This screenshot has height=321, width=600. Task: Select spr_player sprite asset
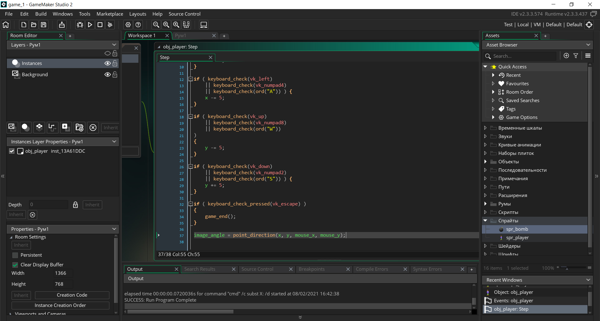[x=517, y=238]
